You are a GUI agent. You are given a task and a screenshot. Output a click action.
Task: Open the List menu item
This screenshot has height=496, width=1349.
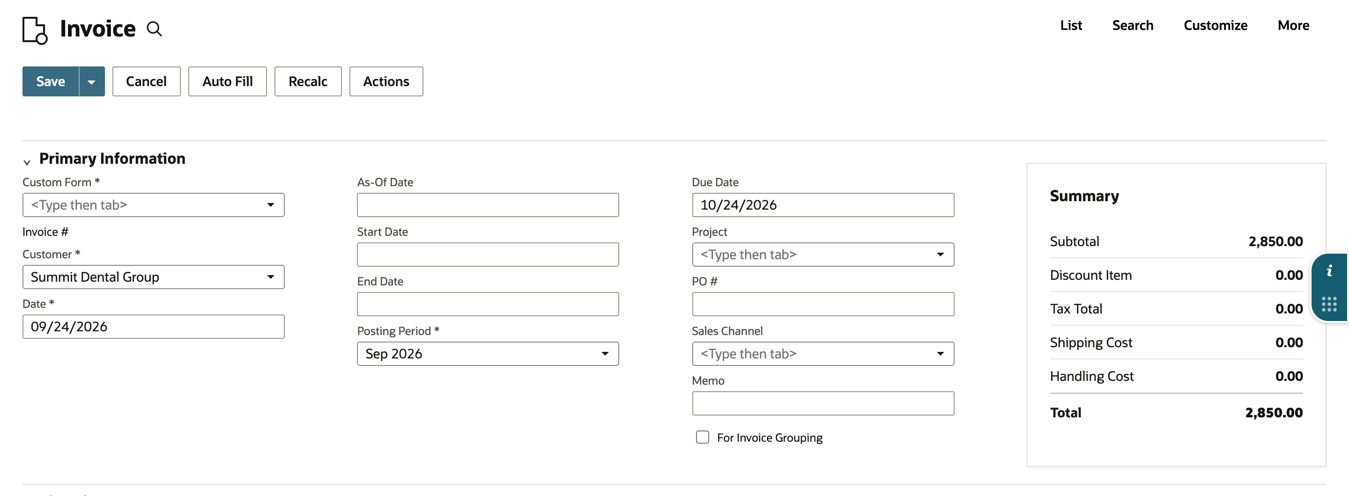1071,25
